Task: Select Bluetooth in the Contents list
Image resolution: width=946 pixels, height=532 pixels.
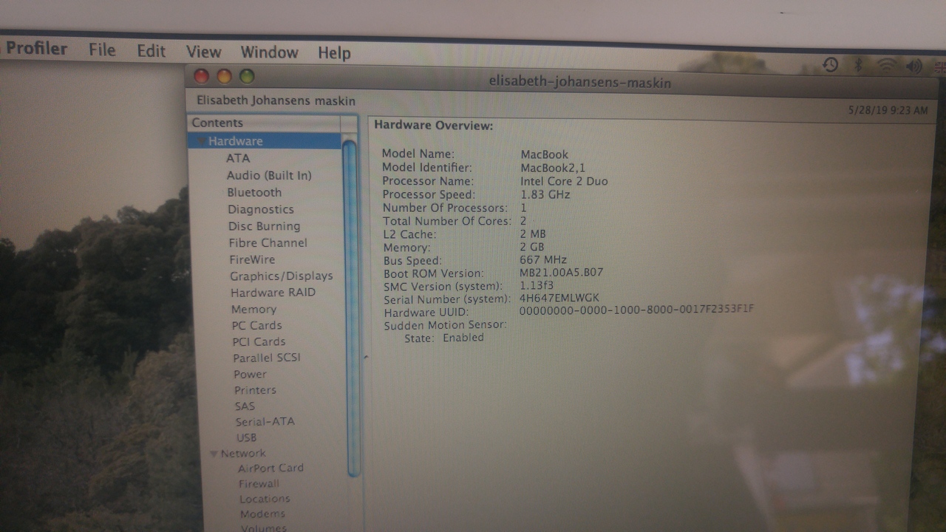Action: [254, 192]
